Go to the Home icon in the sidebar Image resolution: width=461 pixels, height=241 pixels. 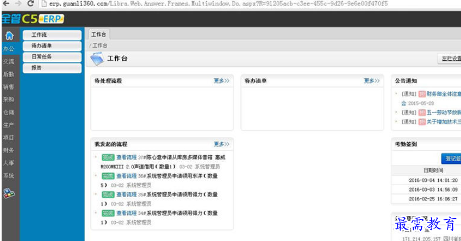[x=9, y=36]
